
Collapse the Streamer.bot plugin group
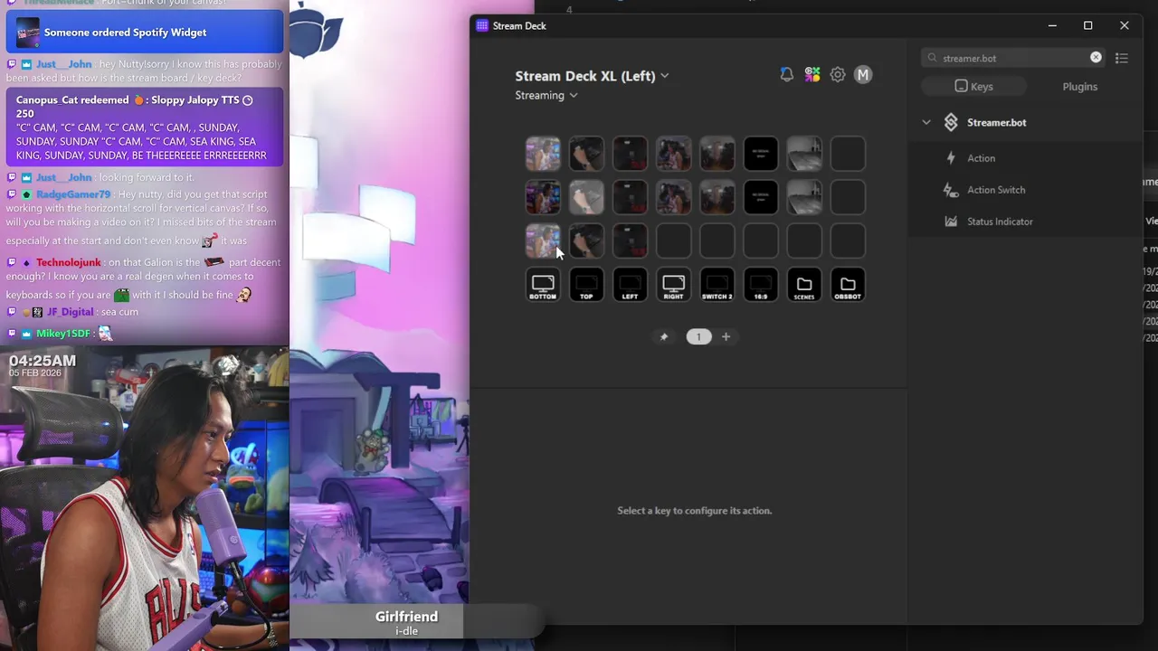(x=926, y=122)
